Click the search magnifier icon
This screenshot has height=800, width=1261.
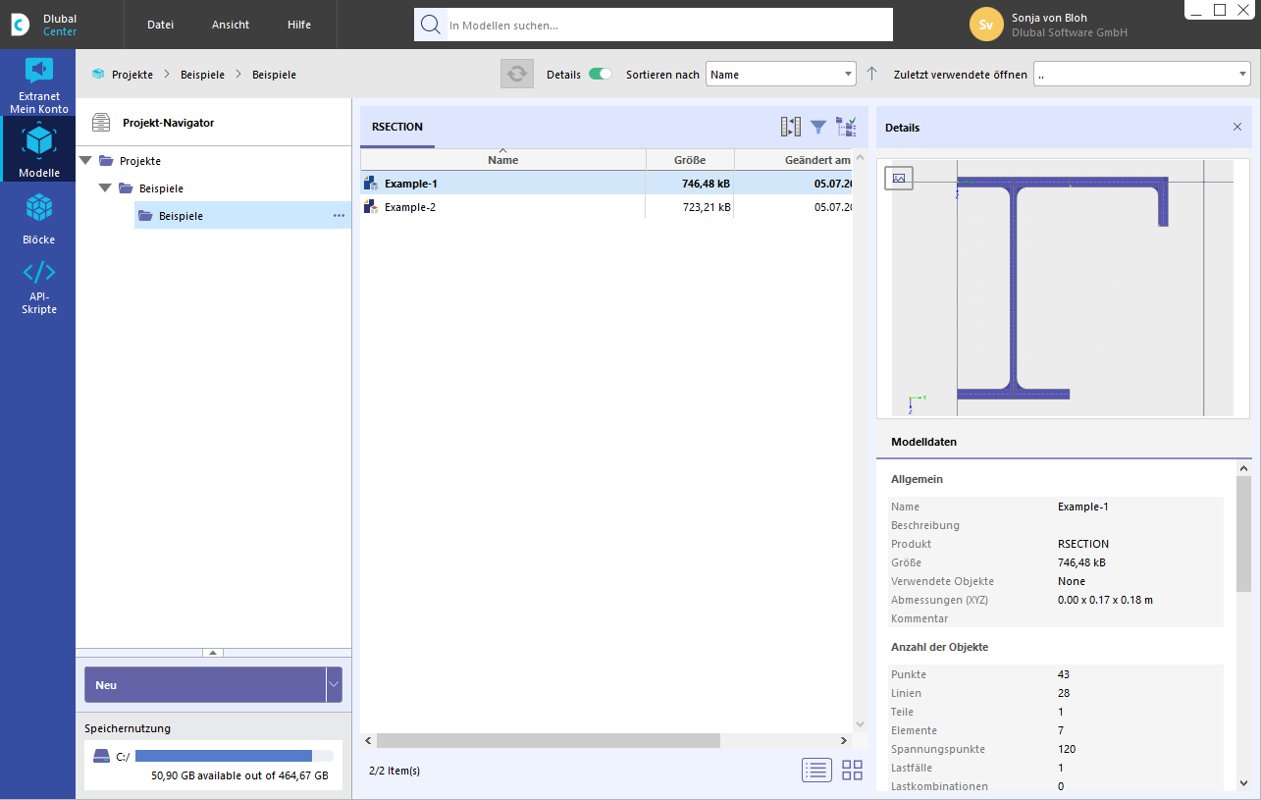click(430, 25)
